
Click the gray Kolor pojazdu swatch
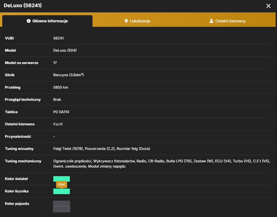[61, 206]
